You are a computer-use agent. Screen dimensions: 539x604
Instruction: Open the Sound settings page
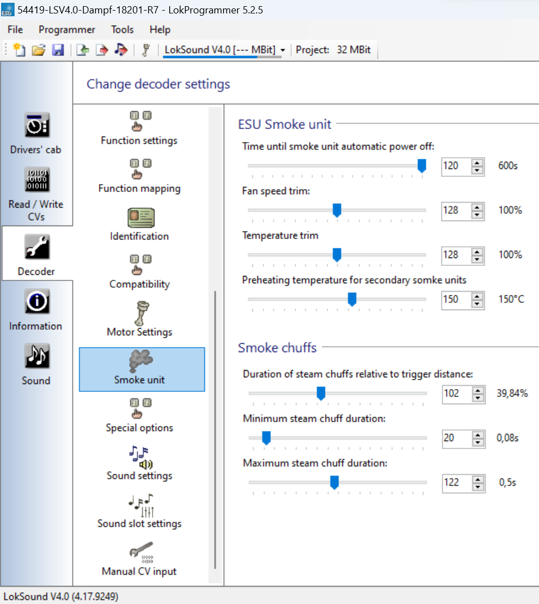coord(139,463)
